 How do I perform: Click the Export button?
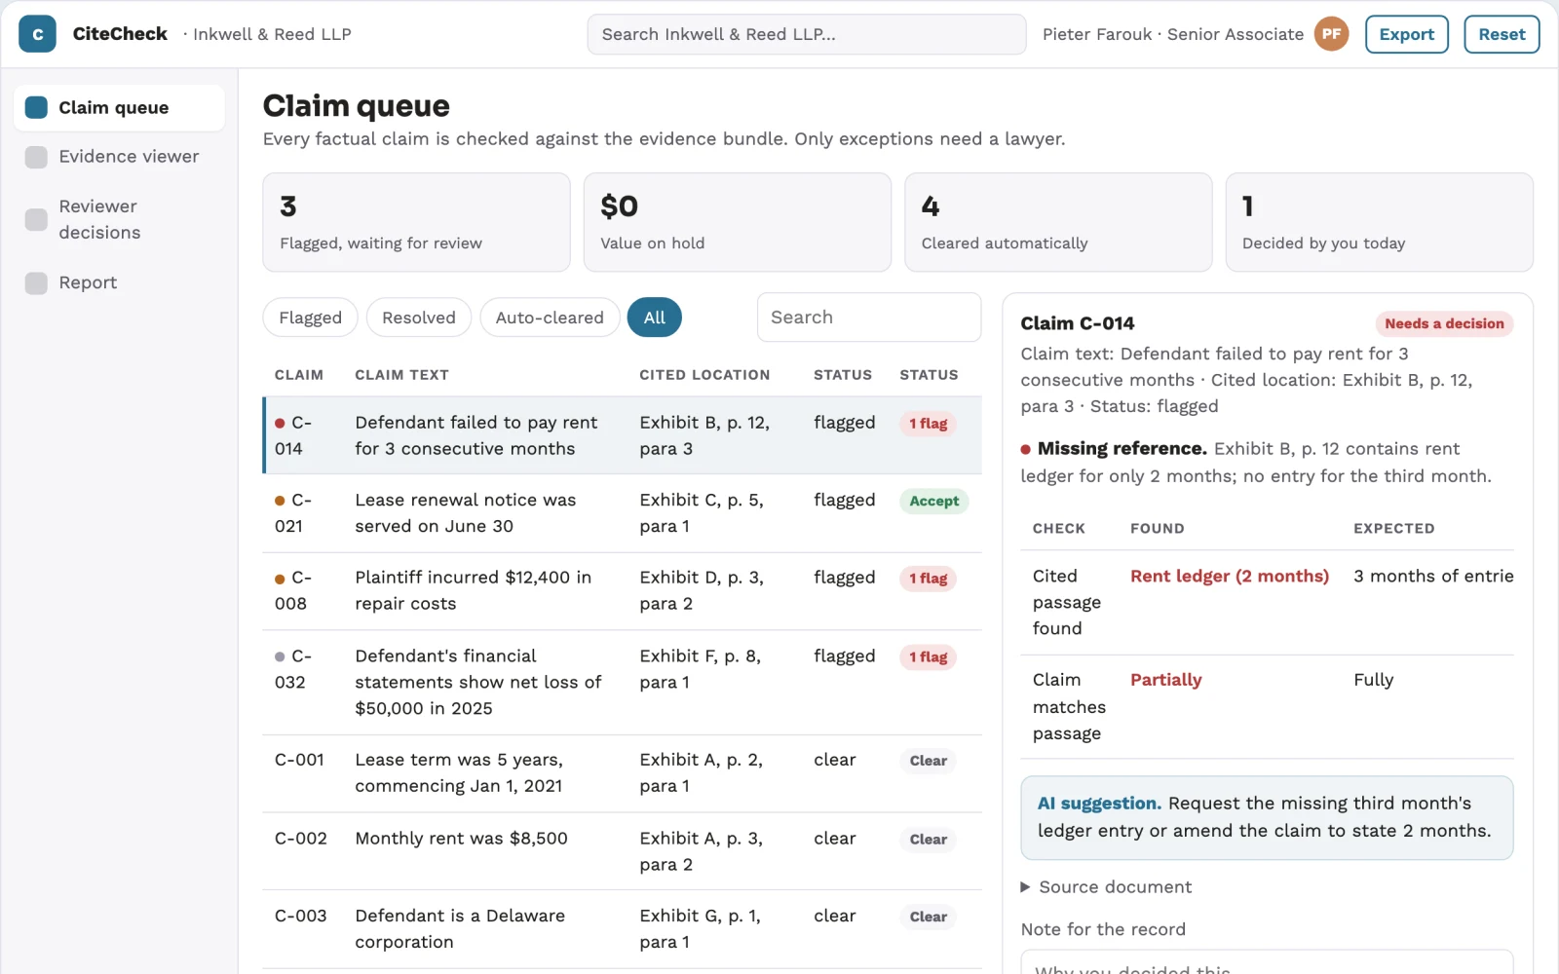tap(1407, 34)
